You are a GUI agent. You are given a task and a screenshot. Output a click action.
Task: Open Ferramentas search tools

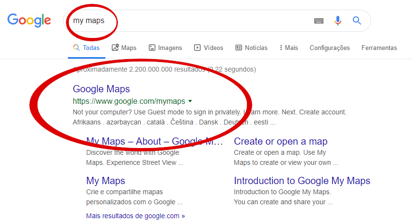pos(379,48)
